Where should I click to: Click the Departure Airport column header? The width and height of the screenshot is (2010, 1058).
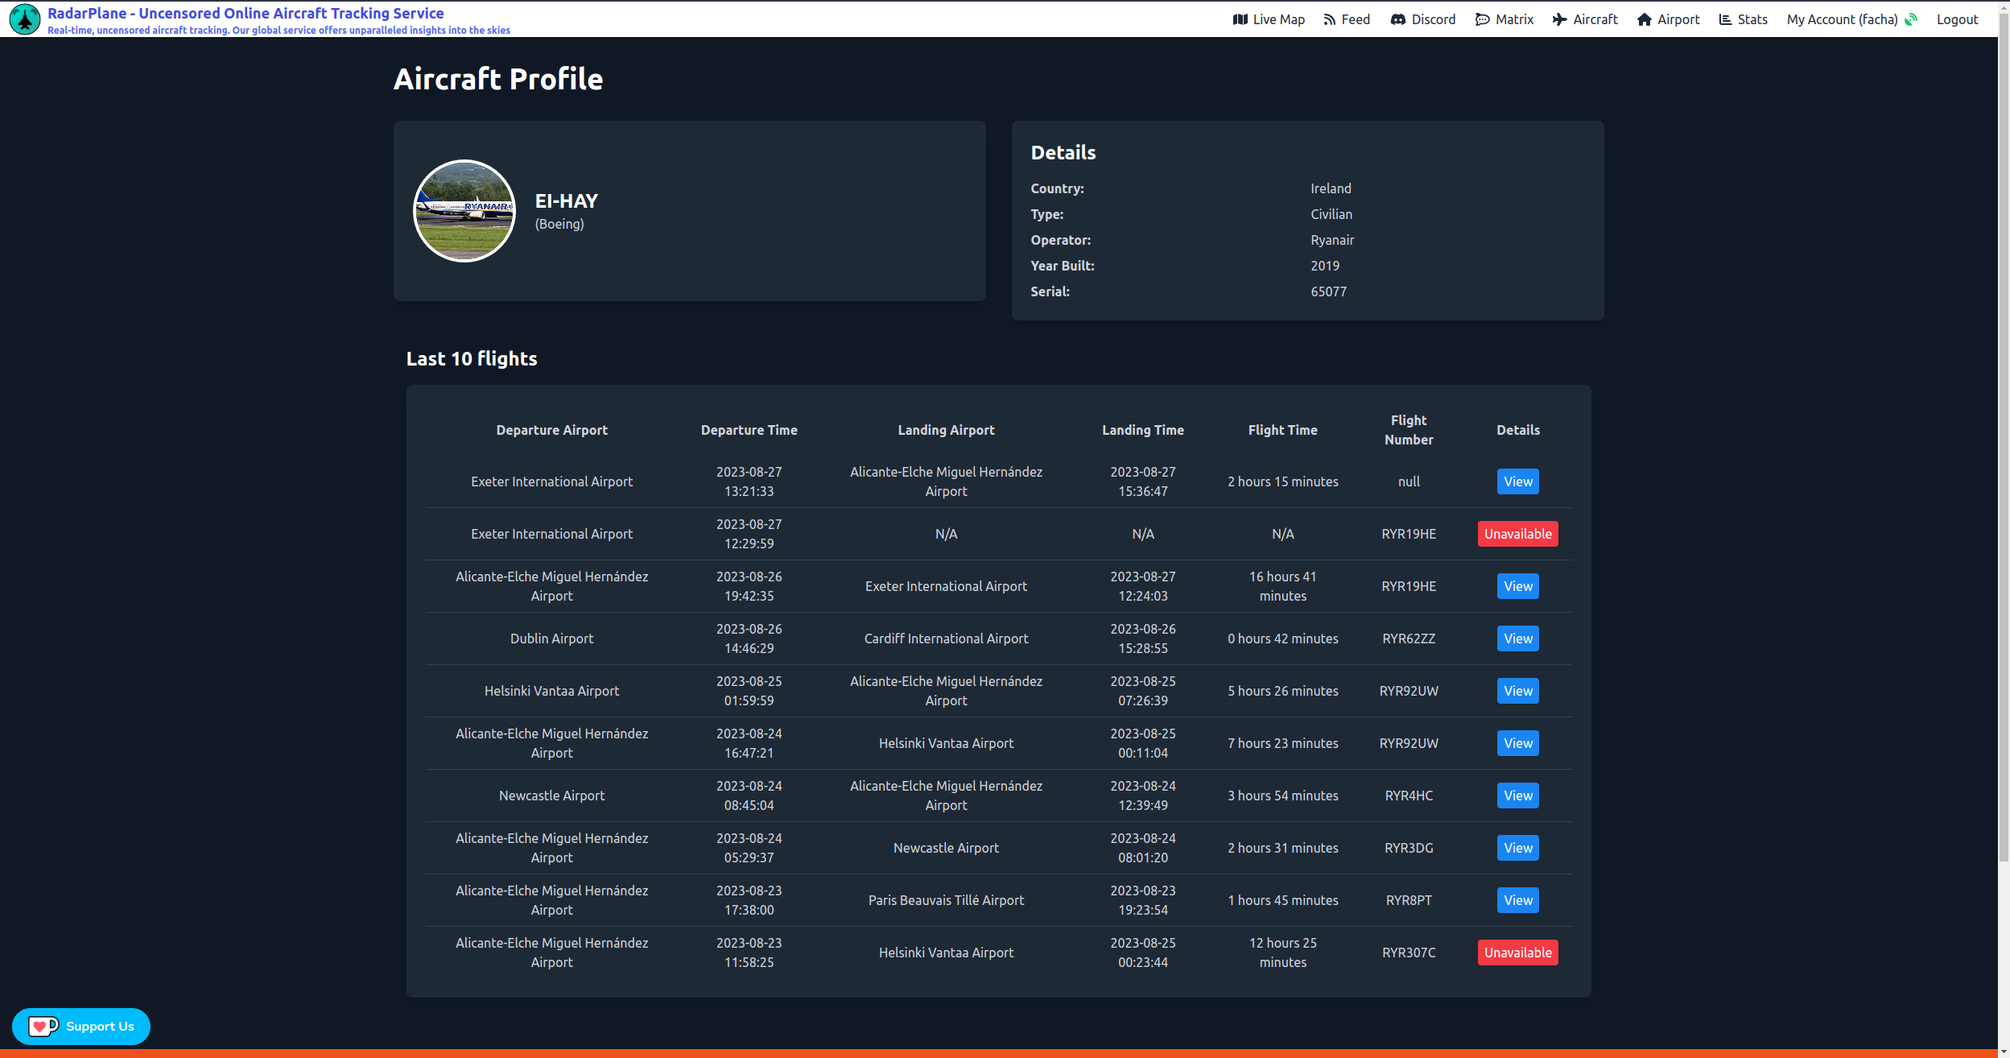point(551,430)
